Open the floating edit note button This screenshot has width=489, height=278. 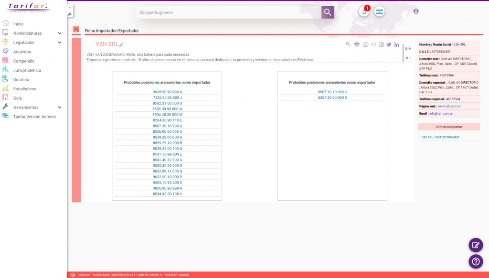(x=476, y=245)
